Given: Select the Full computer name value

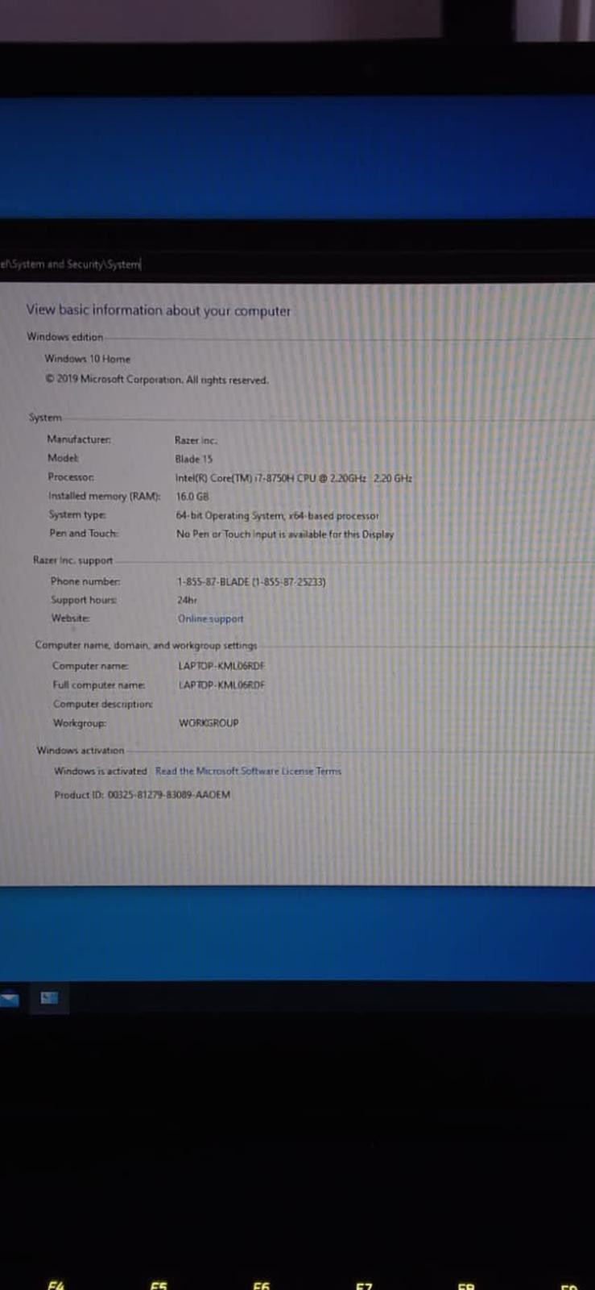Looking at the screenshot, I should [x=221, y=685].
